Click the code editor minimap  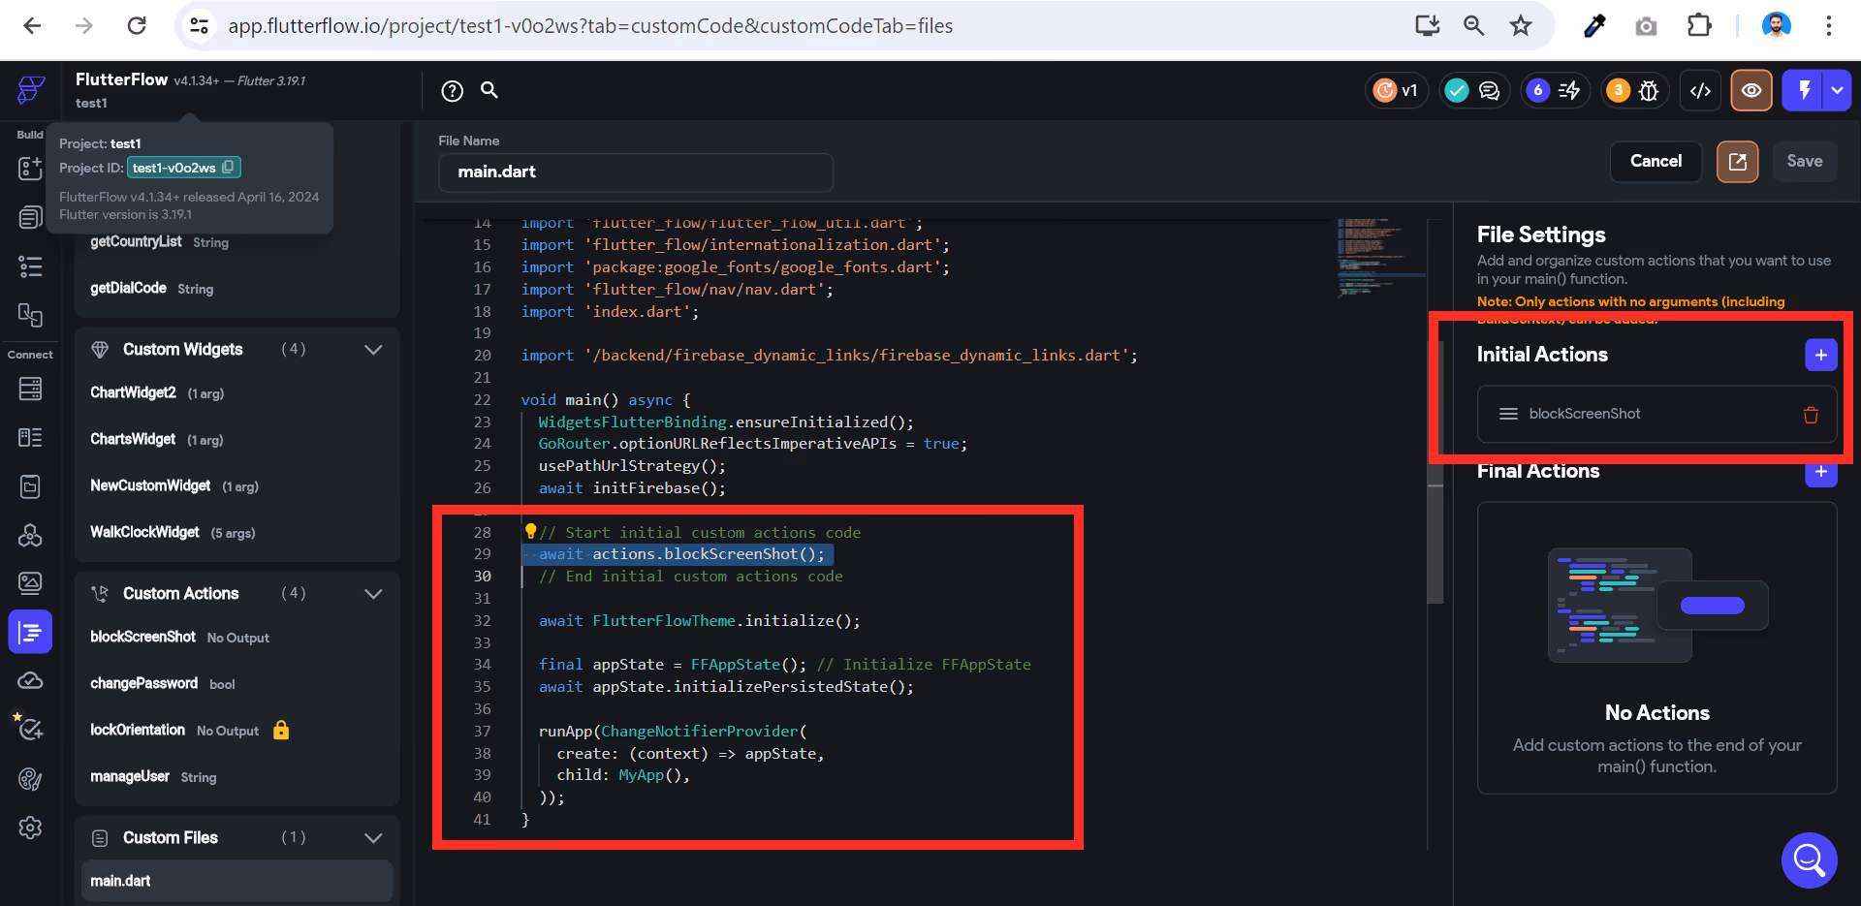pyautogui.click(x=1381, y=259)
